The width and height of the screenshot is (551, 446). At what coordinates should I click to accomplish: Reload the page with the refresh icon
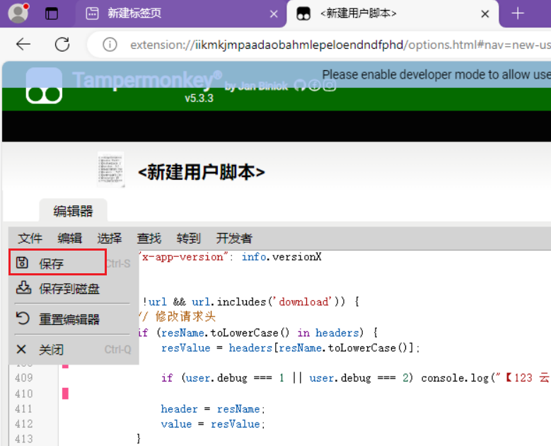point(62,45)
